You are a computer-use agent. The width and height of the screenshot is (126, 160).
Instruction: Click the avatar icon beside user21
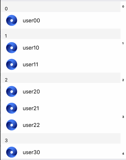point(12,108)
